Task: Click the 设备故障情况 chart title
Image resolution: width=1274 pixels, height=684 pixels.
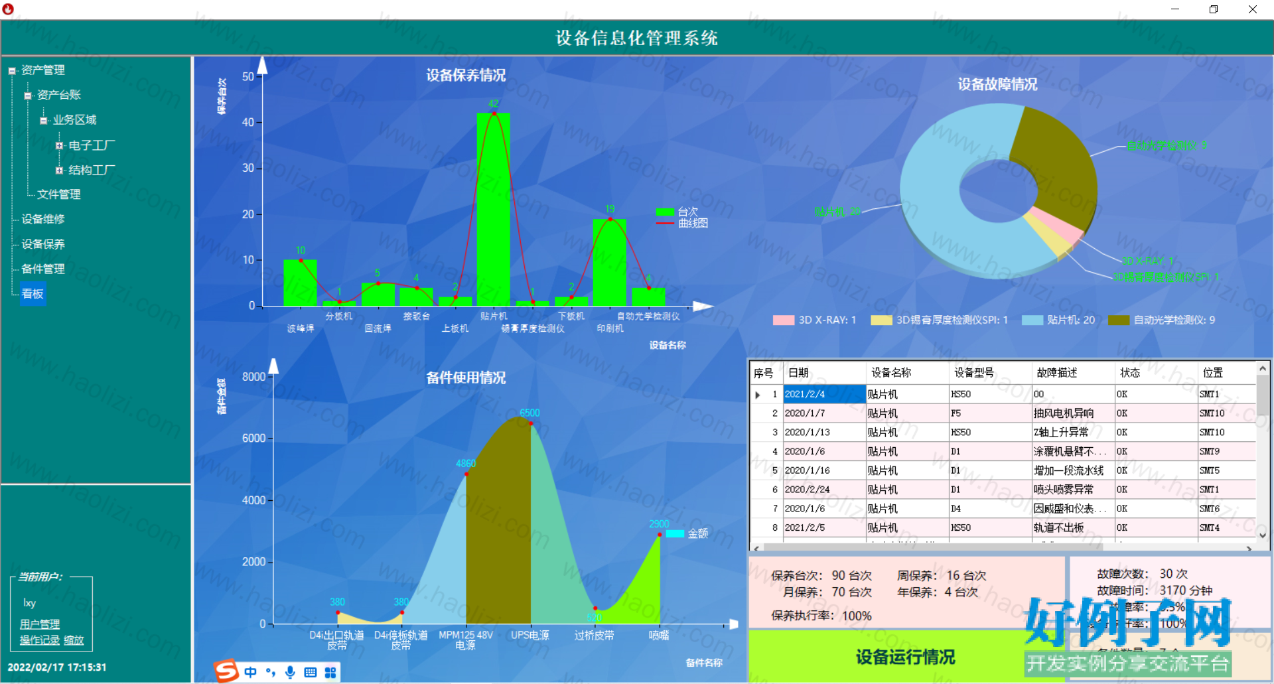Action: click(997, 85)
